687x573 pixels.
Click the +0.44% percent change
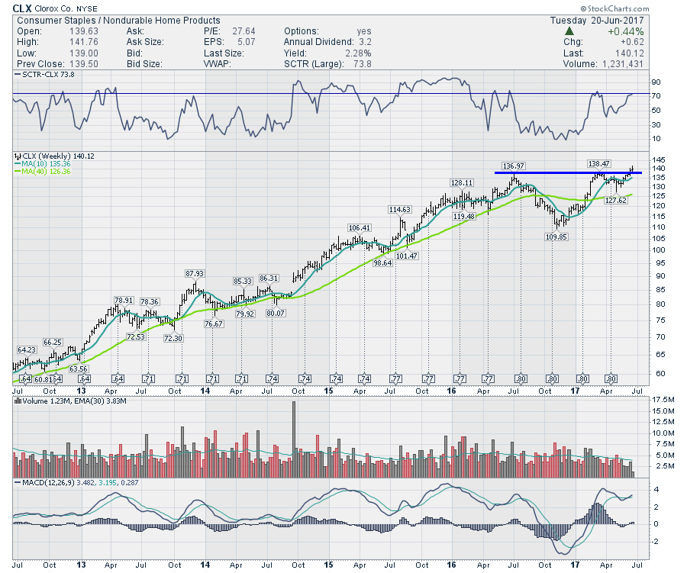click(x=626, y=31)
